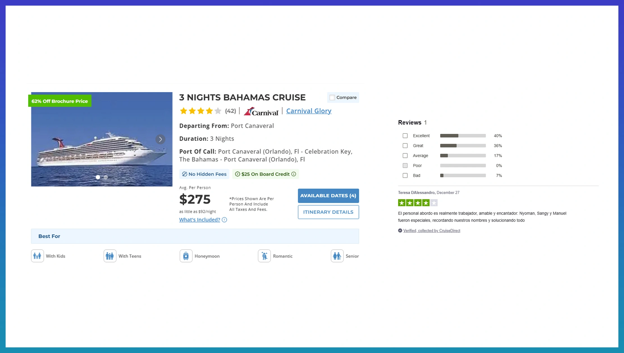This screenshot has height=353, width=624.
Task: Click the $25 On Board Credit badge
Action: click(266, 174)
